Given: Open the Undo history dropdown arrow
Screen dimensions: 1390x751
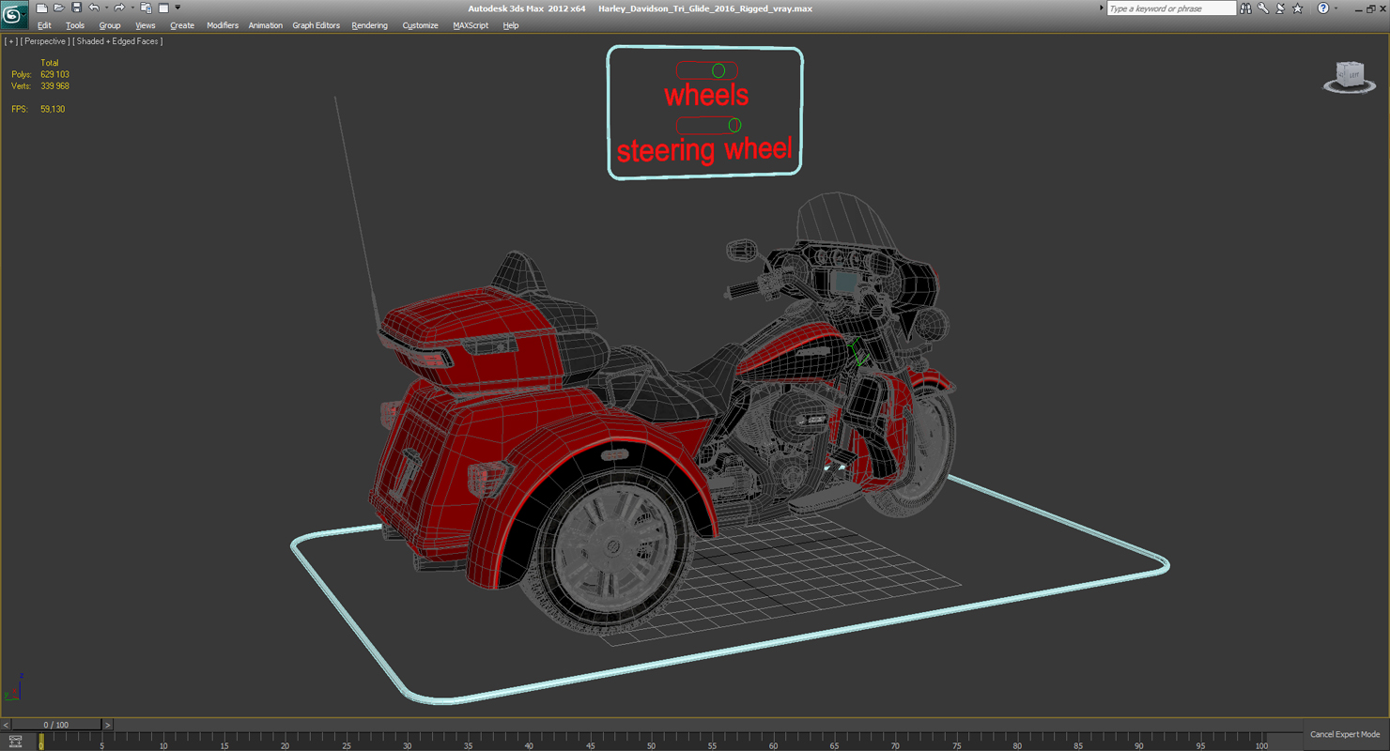Looking at the screenshot, I should 106,8.
